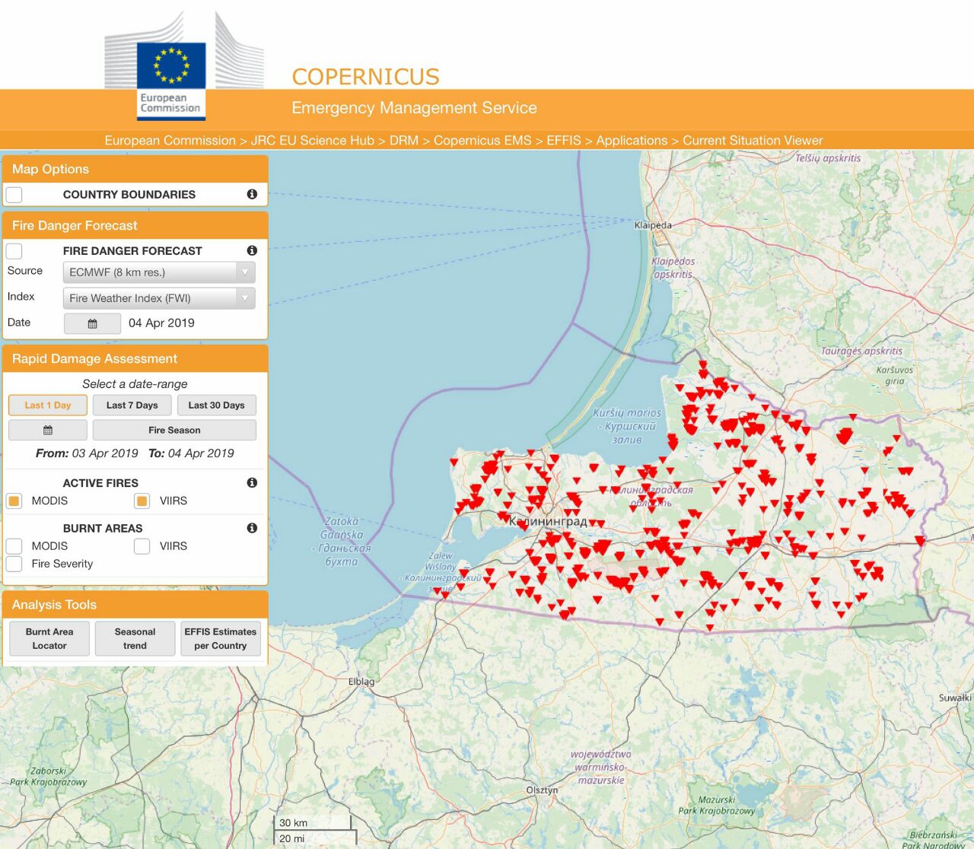The width and height of the screenshot is (974, 849).
Task: Click the Калининград city label on map
Action: 548,521
